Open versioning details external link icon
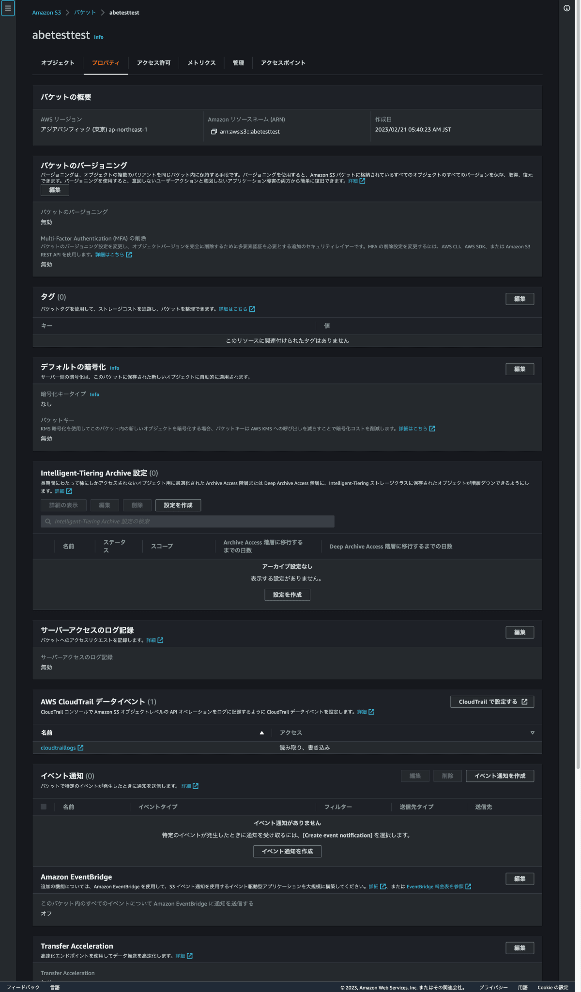The width and height of the screenshot is (581, 992). (362, 181)
